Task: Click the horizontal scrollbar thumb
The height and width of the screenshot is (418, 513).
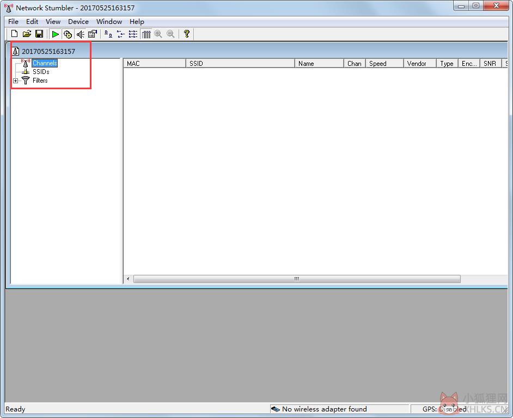Action: click(297, 279)
